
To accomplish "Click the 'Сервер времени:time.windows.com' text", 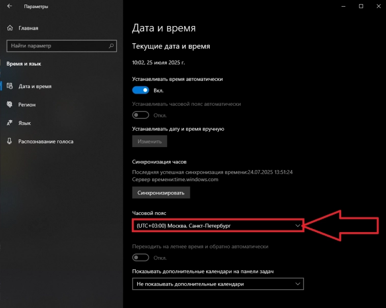I will point(175,179).
